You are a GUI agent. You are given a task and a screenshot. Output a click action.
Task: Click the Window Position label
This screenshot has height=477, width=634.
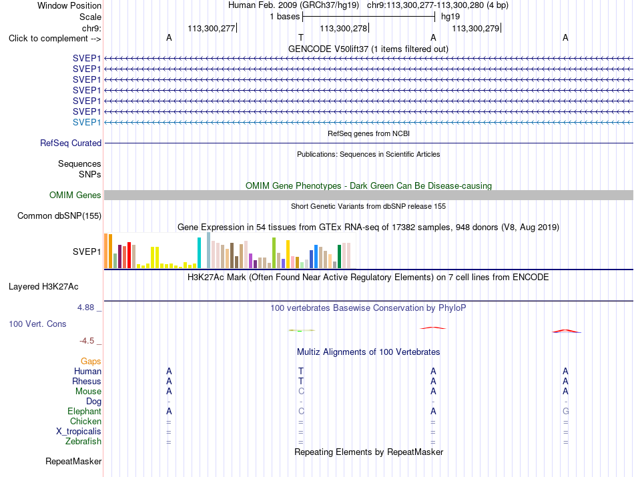tap(69, 5)
